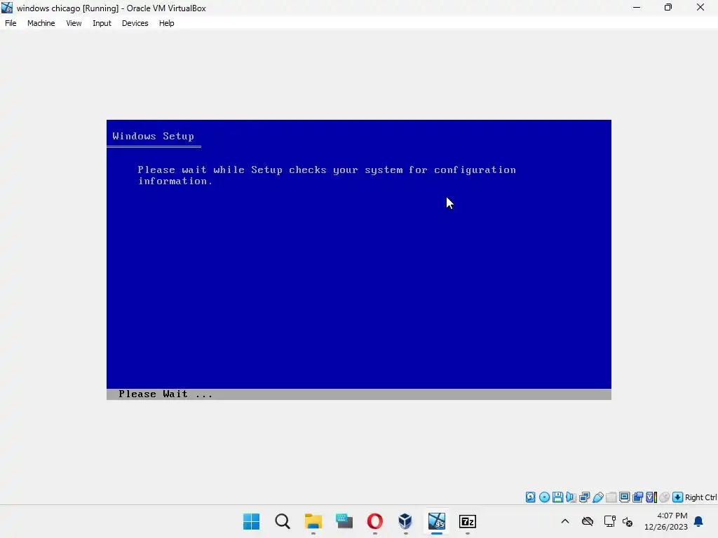The image size is (718, 538).
Task: Click the floppy disk status icon
Action: coord(557,497)
